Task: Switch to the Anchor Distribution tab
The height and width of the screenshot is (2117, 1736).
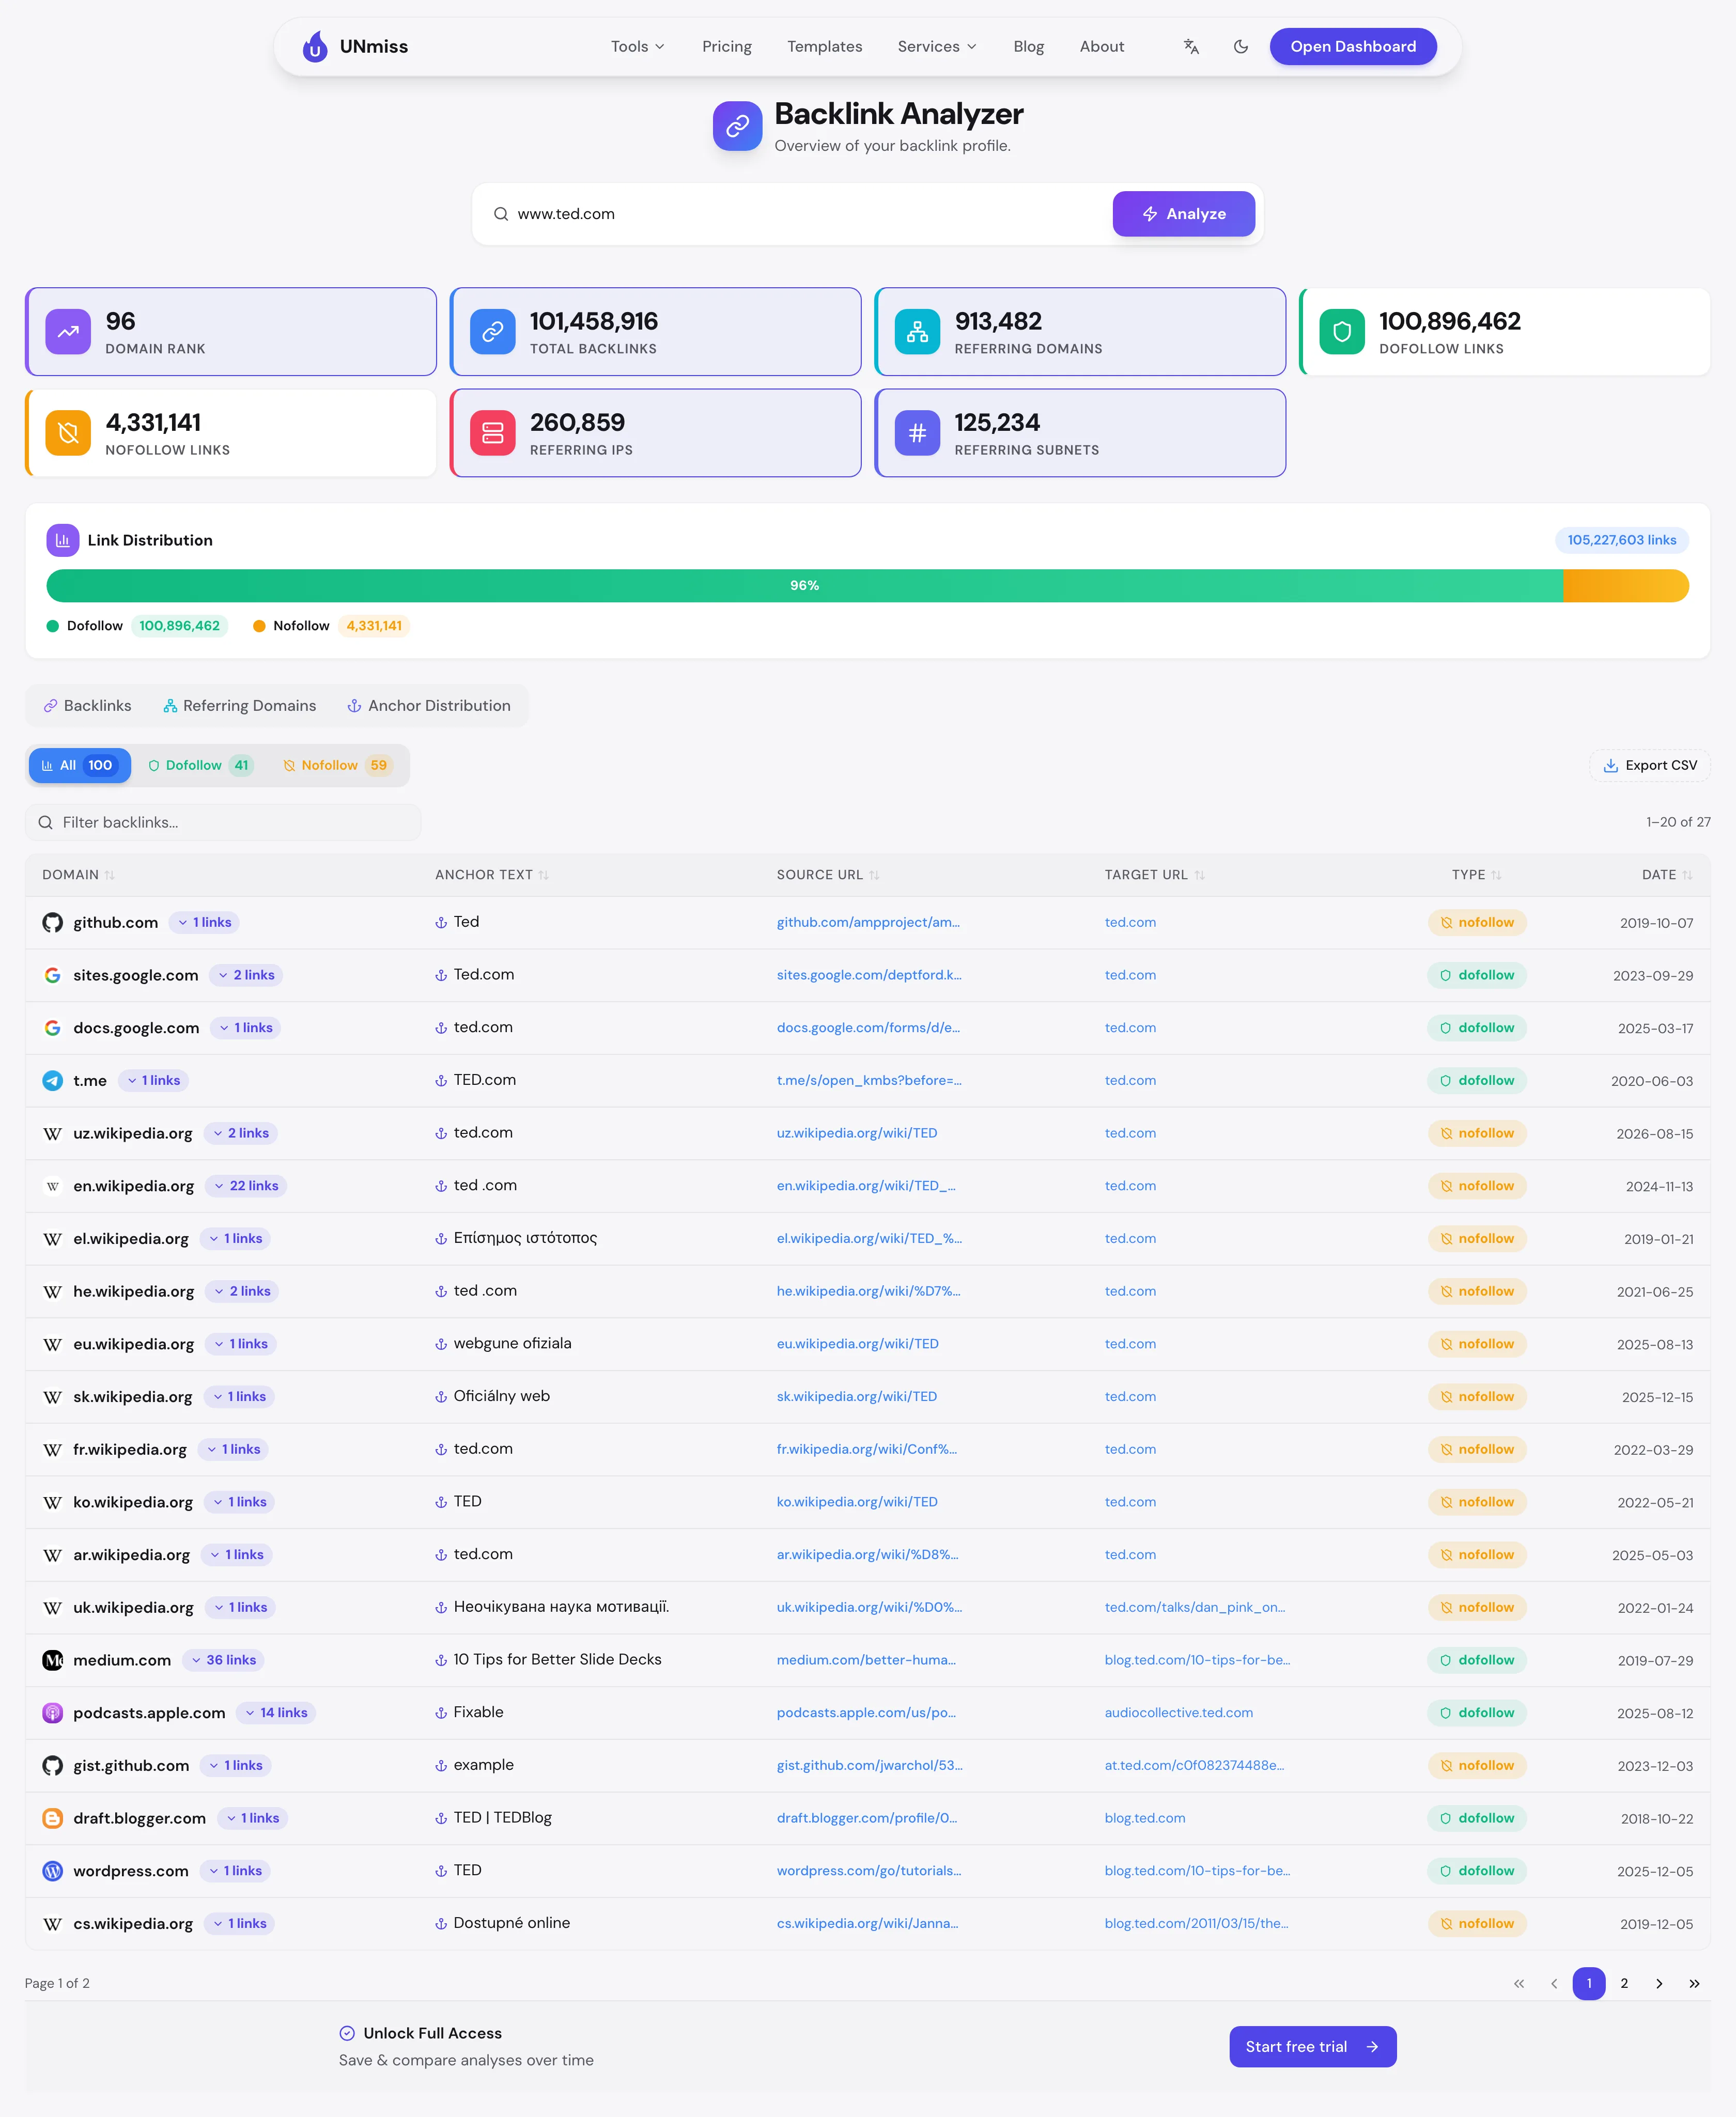Action: [429, 706]
